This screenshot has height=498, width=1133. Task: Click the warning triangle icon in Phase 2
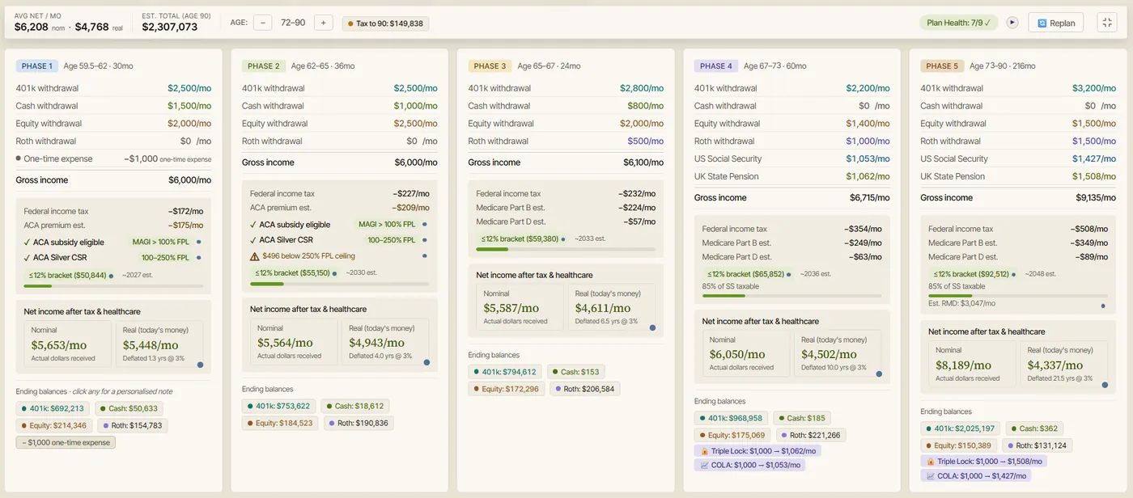click(254, 256)
